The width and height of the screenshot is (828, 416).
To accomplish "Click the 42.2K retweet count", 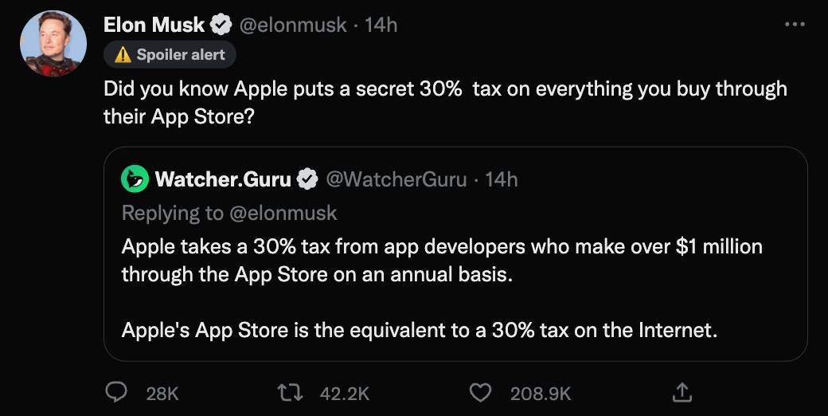I will tap(344, 393).
